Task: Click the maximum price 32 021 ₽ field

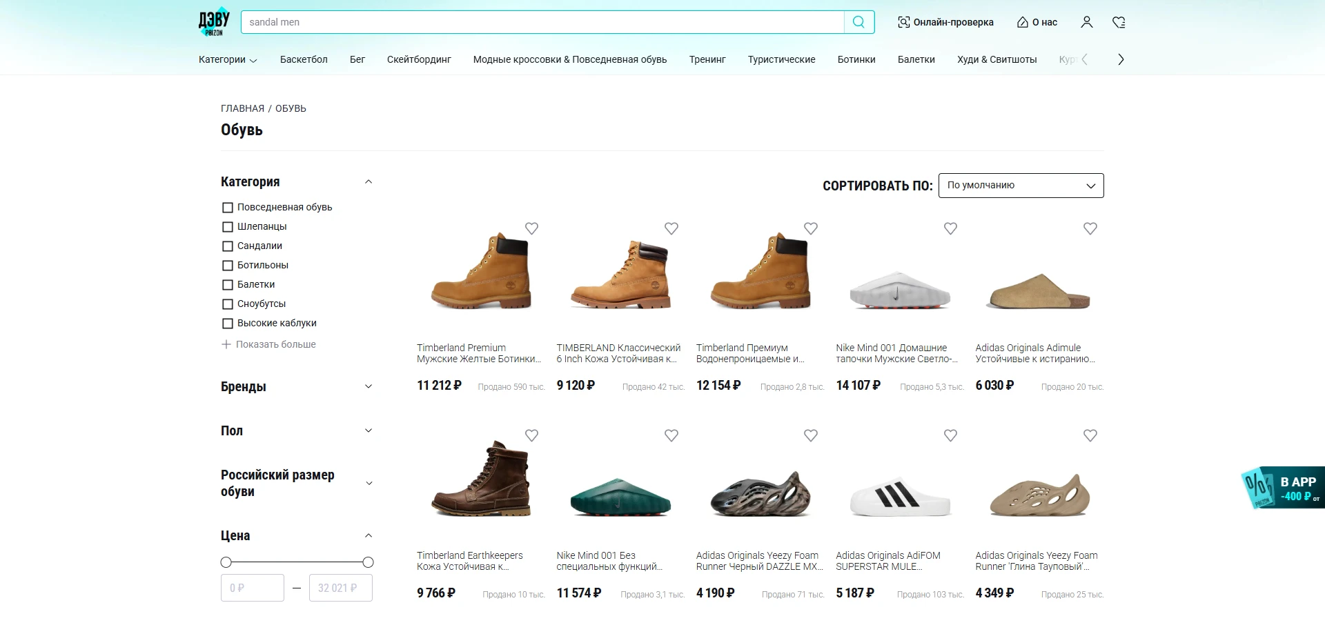Action: [x=341, y=588]
